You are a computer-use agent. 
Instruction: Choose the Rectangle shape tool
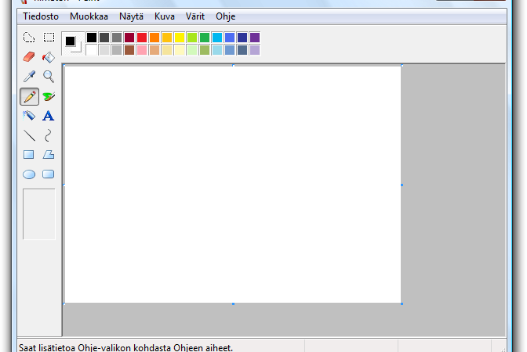[x=29, y=155]
